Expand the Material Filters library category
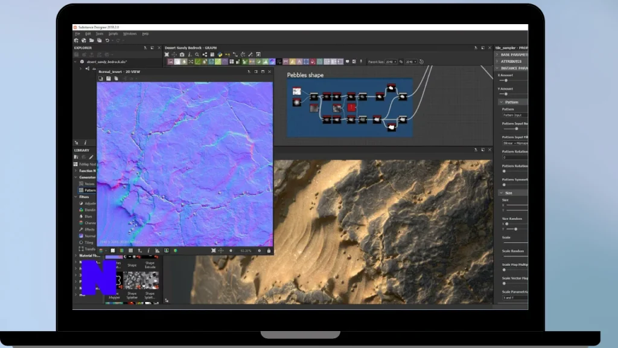The image size is (618, 348). pyautogui.click(x=75, y=256)
